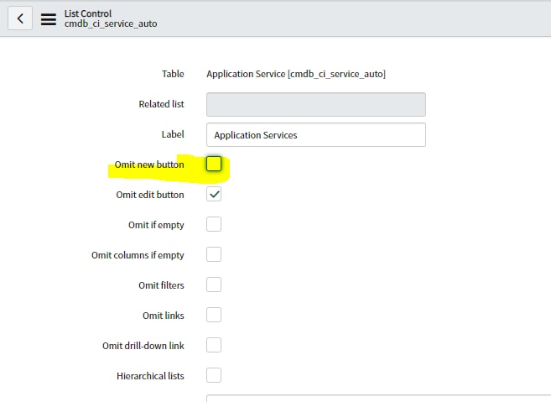
Task: Check Omit columns if empty box
Action: point(214,254)
